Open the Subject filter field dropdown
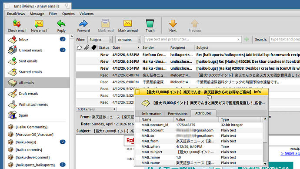Viewport: 300px width, 169px height. pos(100,40)
